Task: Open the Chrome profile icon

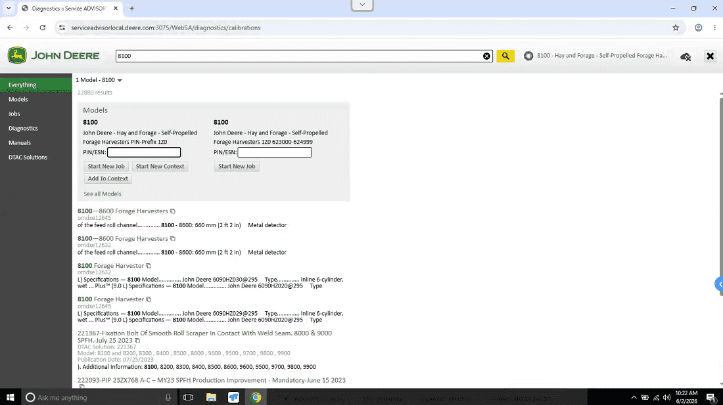Action: tap(698, 28)
